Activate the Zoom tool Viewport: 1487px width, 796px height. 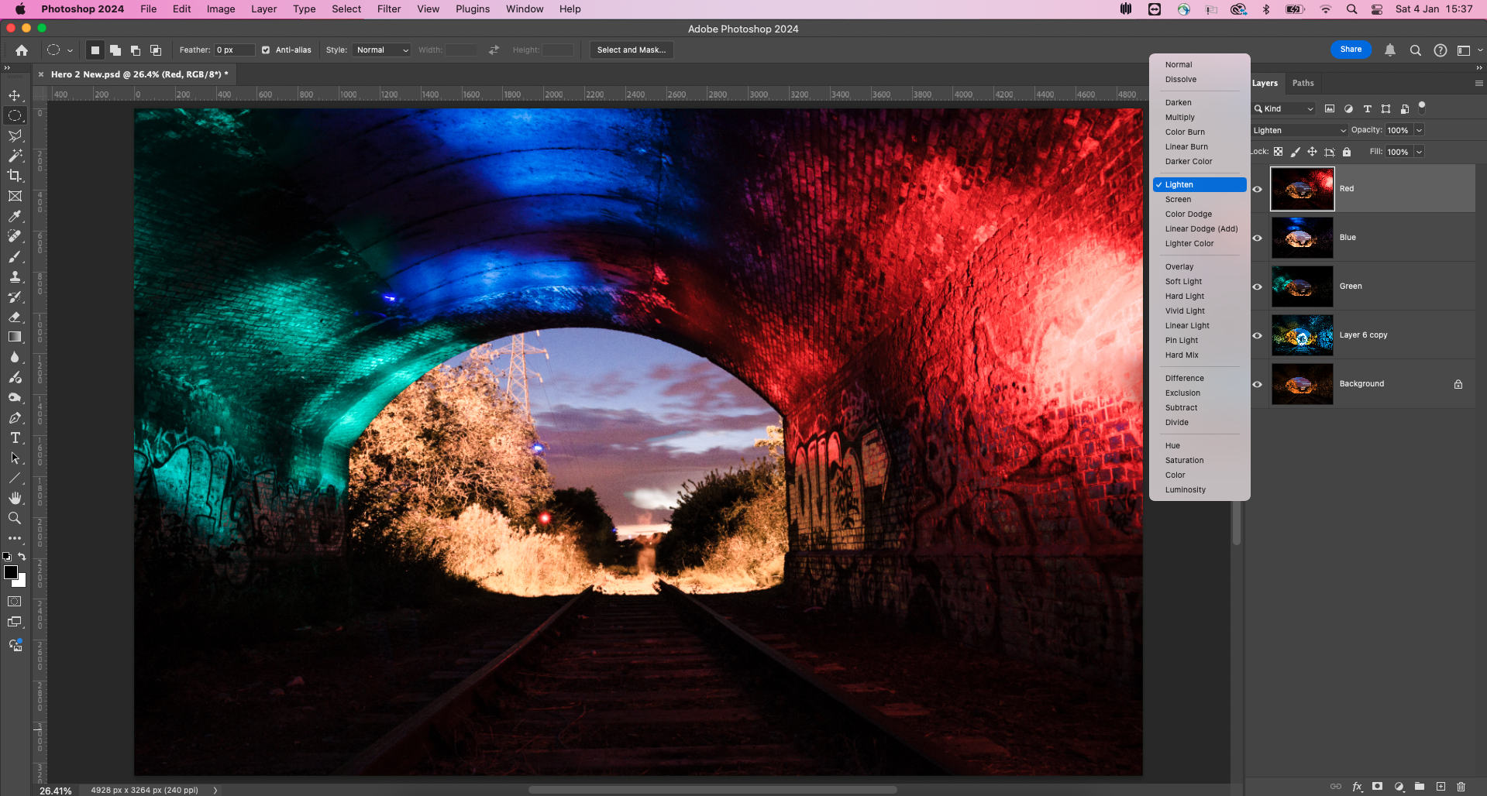(x=15, y=519)
